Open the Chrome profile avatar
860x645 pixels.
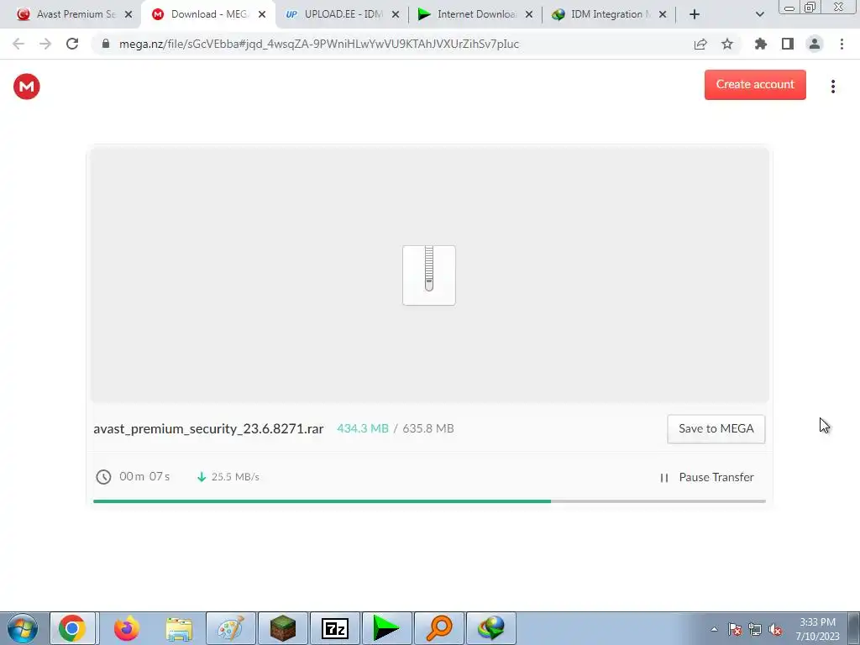(815, 44)
